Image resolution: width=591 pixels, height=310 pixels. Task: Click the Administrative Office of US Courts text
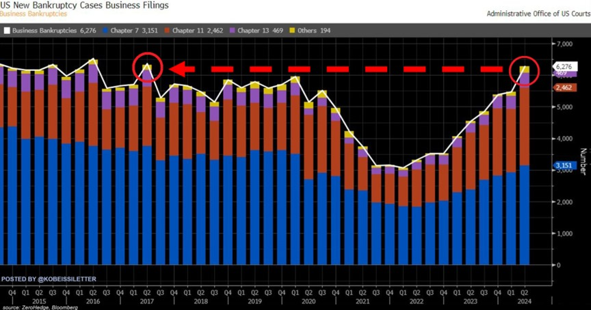[538, 14]
